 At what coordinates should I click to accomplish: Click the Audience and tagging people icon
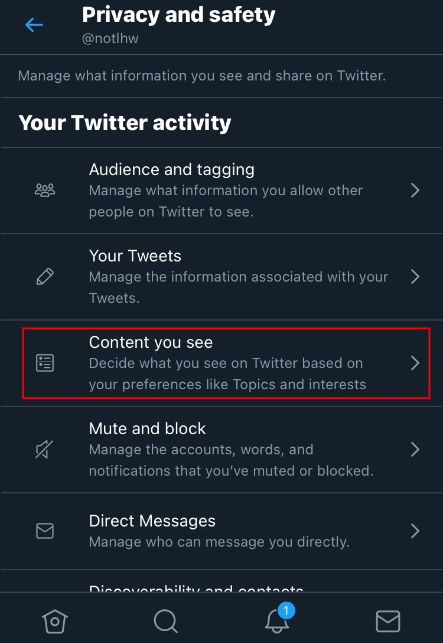(45, 190)
